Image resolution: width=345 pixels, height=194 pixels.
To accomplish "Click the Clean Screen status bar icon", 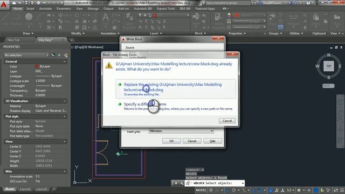I will tap(336, 190).
